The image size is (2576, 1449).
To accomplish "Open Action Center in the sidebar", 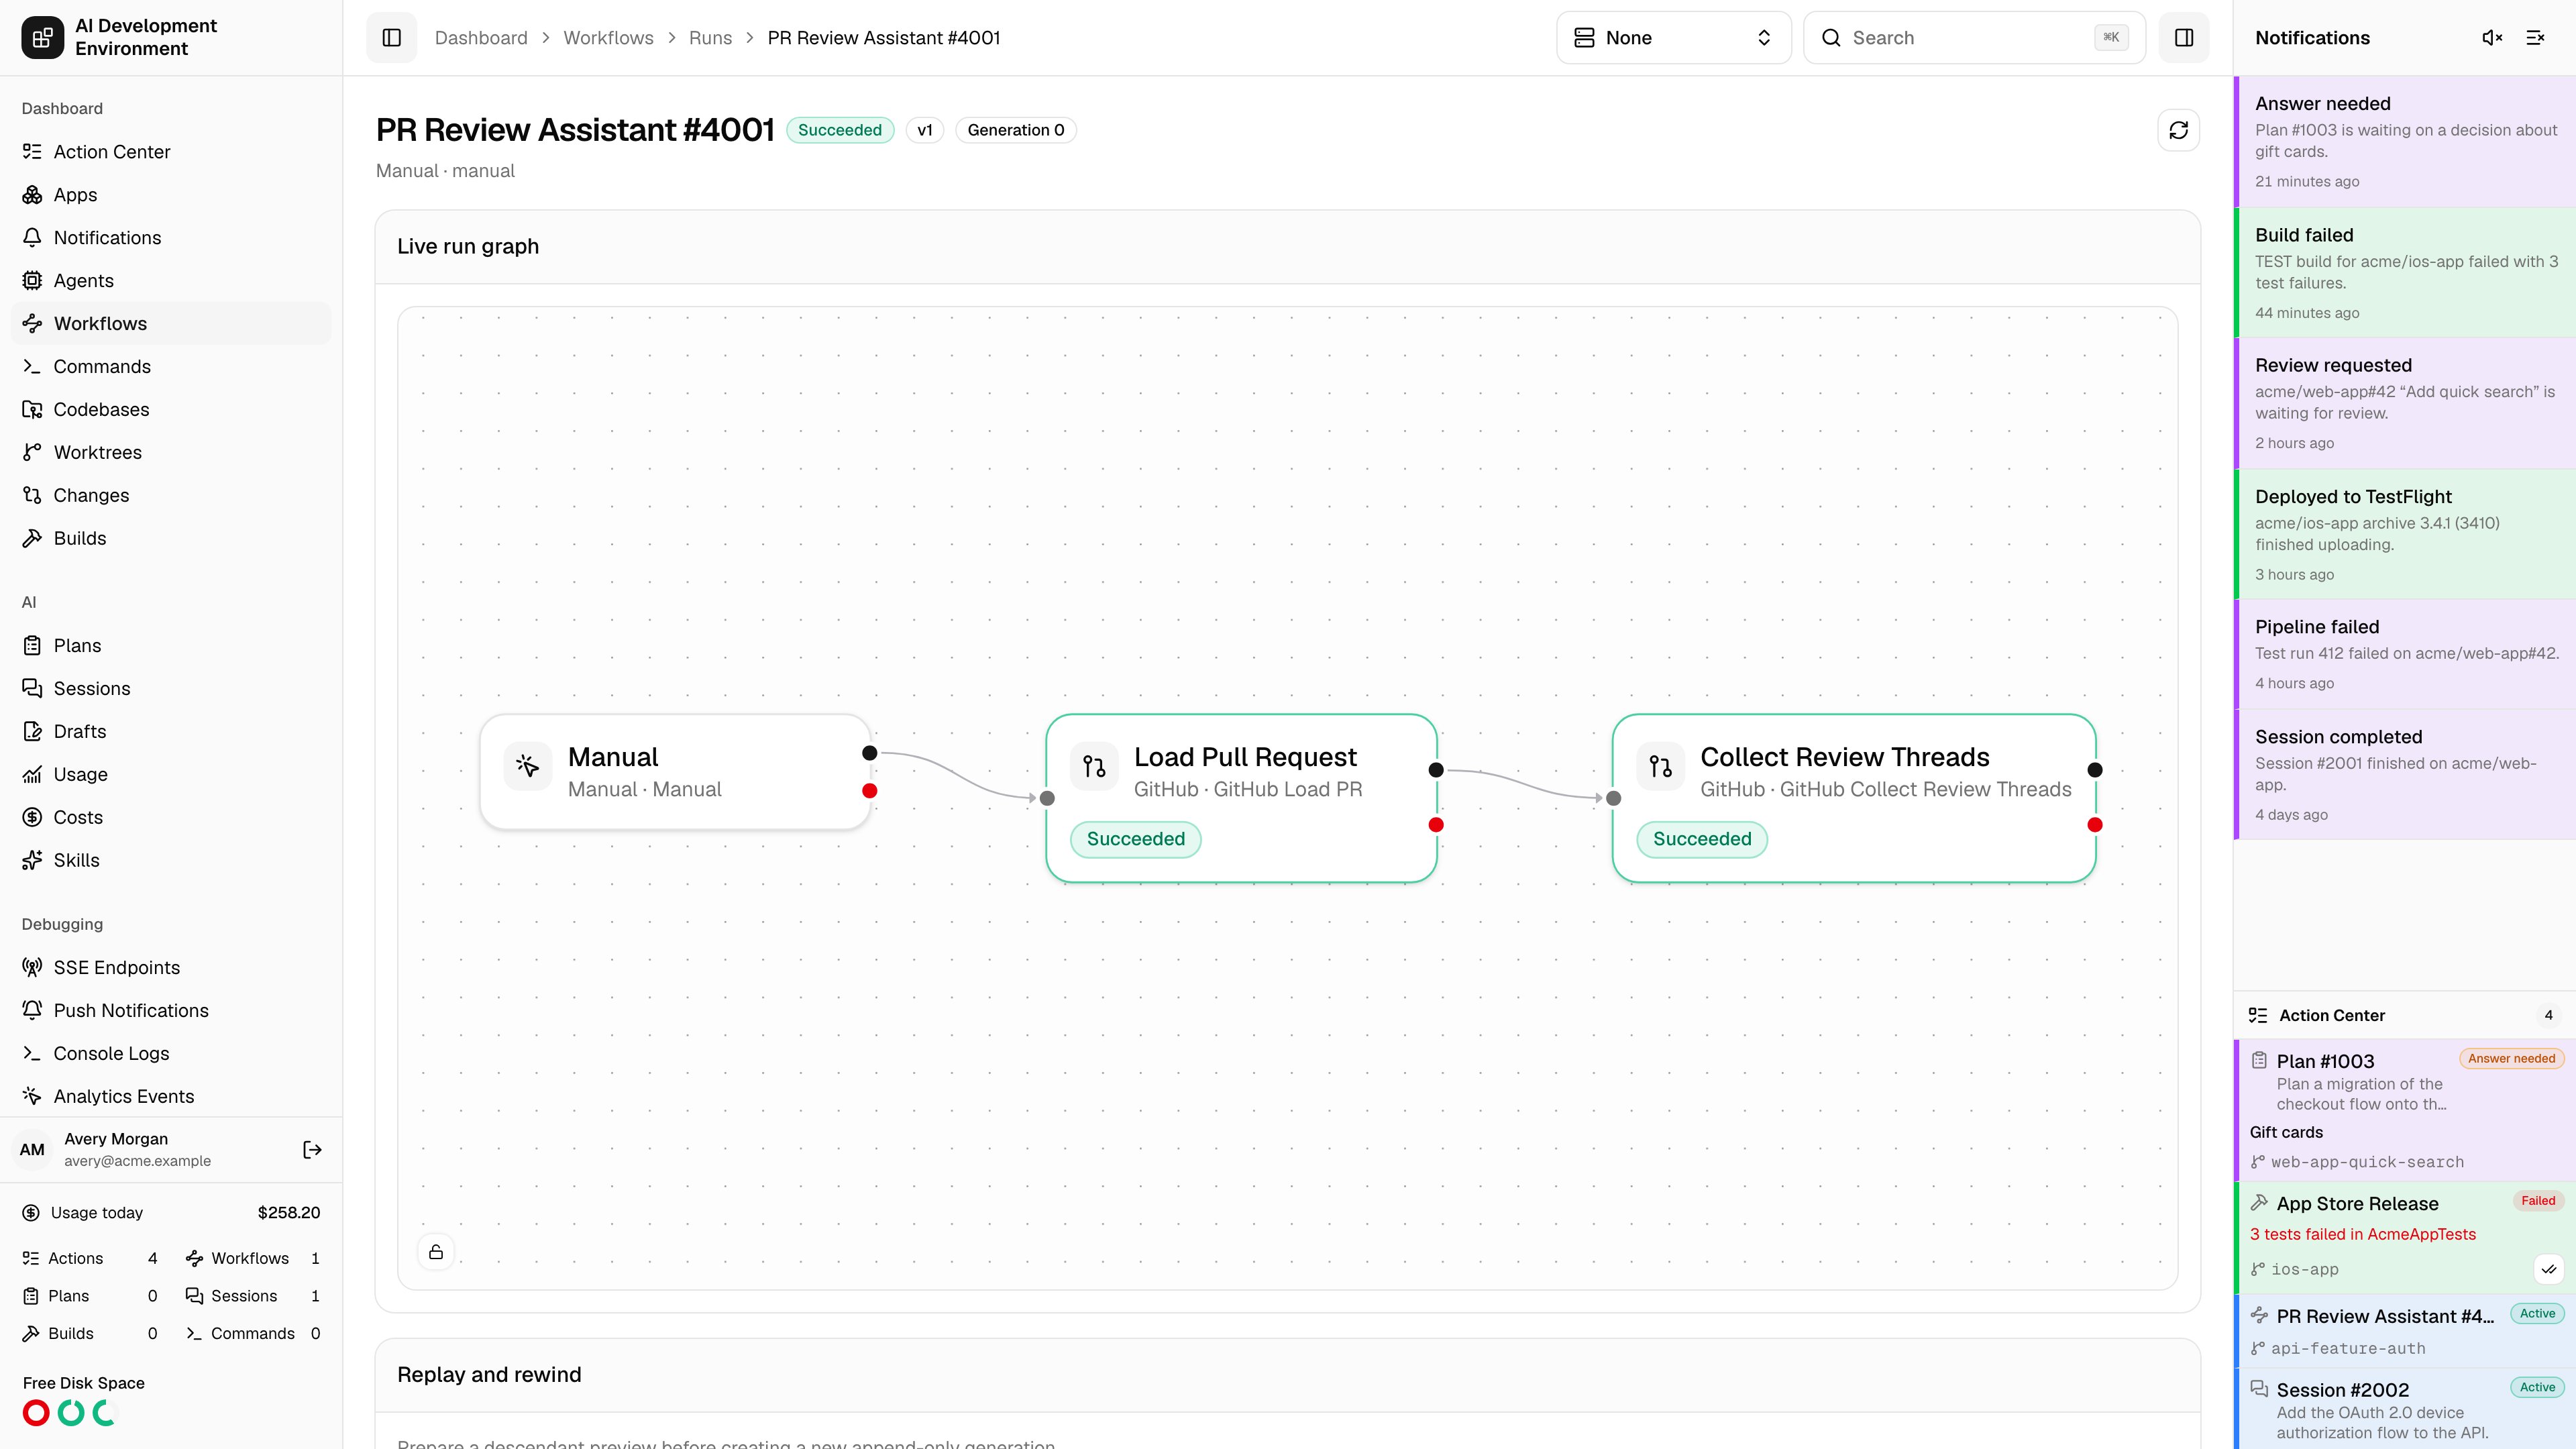I will [x=171, y=152].
